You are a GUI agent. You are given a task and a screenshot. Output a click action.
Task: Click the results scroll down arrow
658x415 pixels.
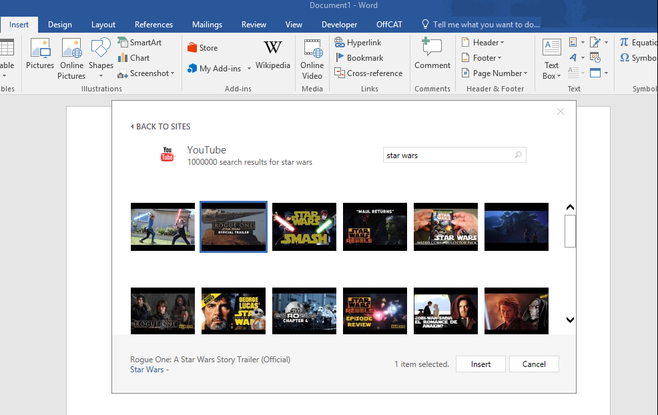pos(570,320)
